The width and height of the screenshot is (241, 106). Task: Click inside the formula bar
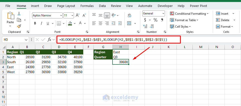[118, 40]
